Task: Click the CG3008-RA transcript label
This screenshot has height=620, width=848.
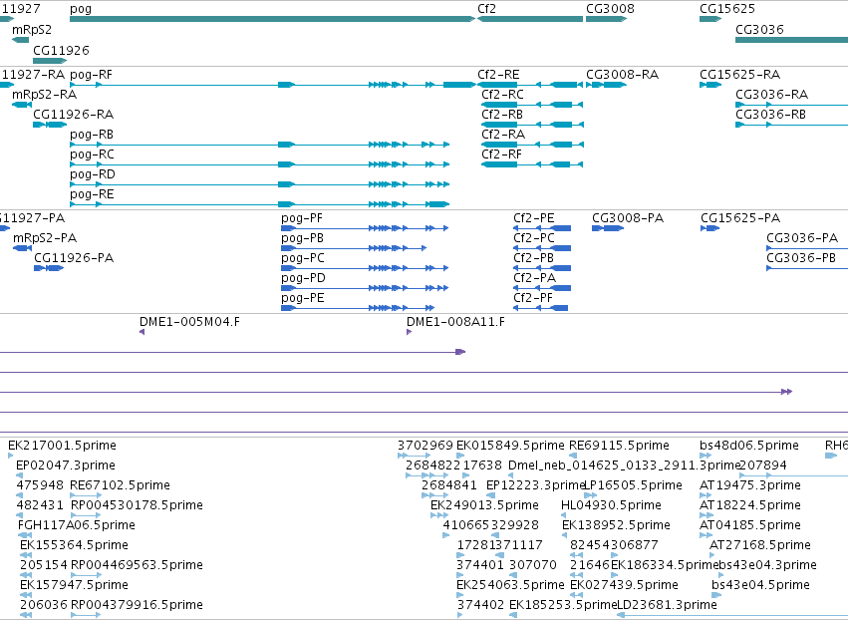Action: pos(623,75)
